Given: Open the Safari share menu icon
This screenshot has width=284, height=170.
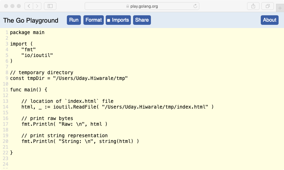Looking at the screenshot, I should pos(253,6).
